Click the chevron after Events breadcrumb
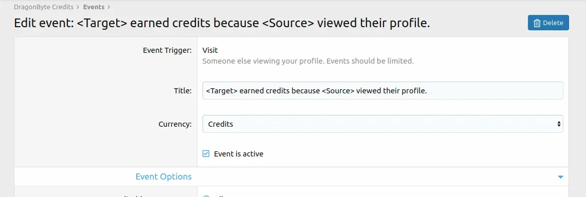This screenshot has width=586, height=197. coord(109,7)
